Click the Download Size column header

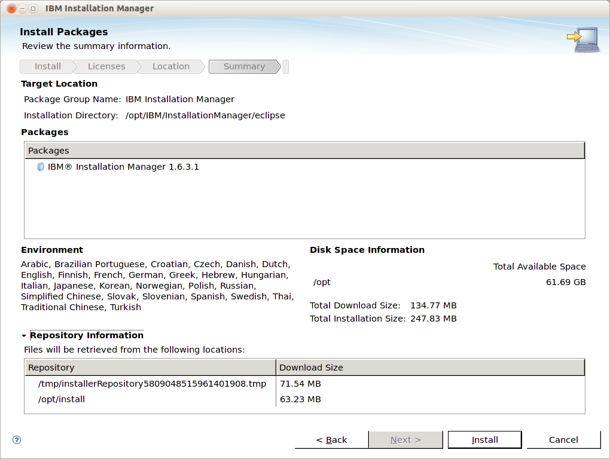pos(429,368)
